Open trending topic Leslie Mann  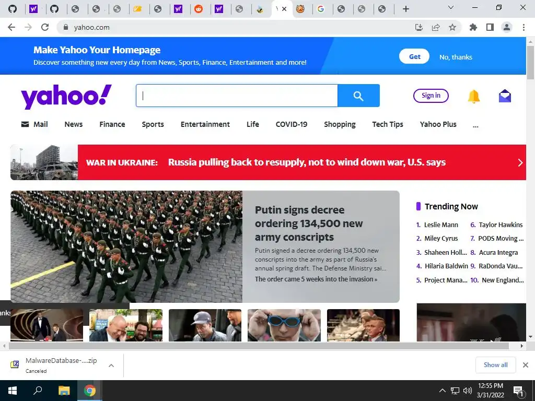point(441,225)
